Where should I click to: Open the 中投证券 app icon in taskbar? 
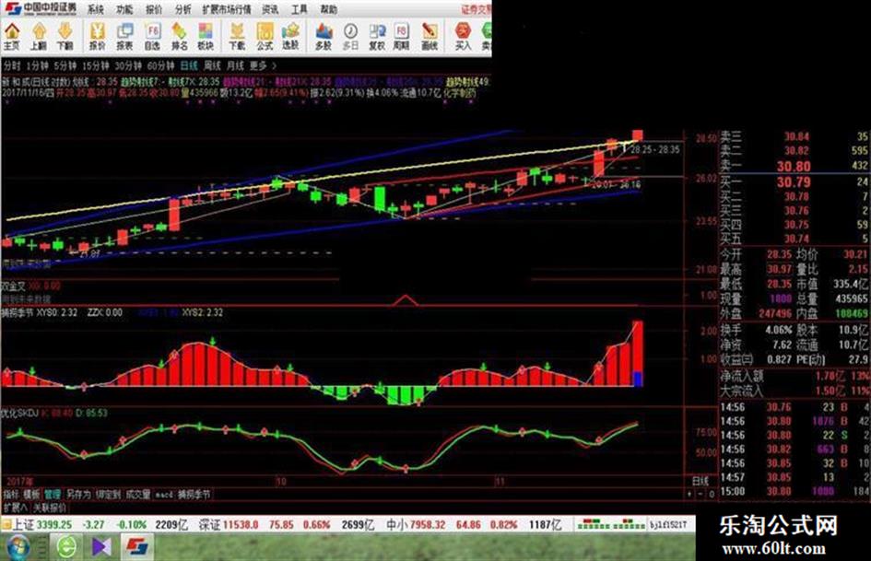136,547
